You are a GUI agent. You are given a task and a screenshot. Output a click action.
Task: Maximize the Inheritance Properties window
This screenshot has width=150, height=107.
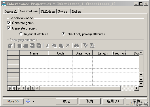[x=141, y=4]
